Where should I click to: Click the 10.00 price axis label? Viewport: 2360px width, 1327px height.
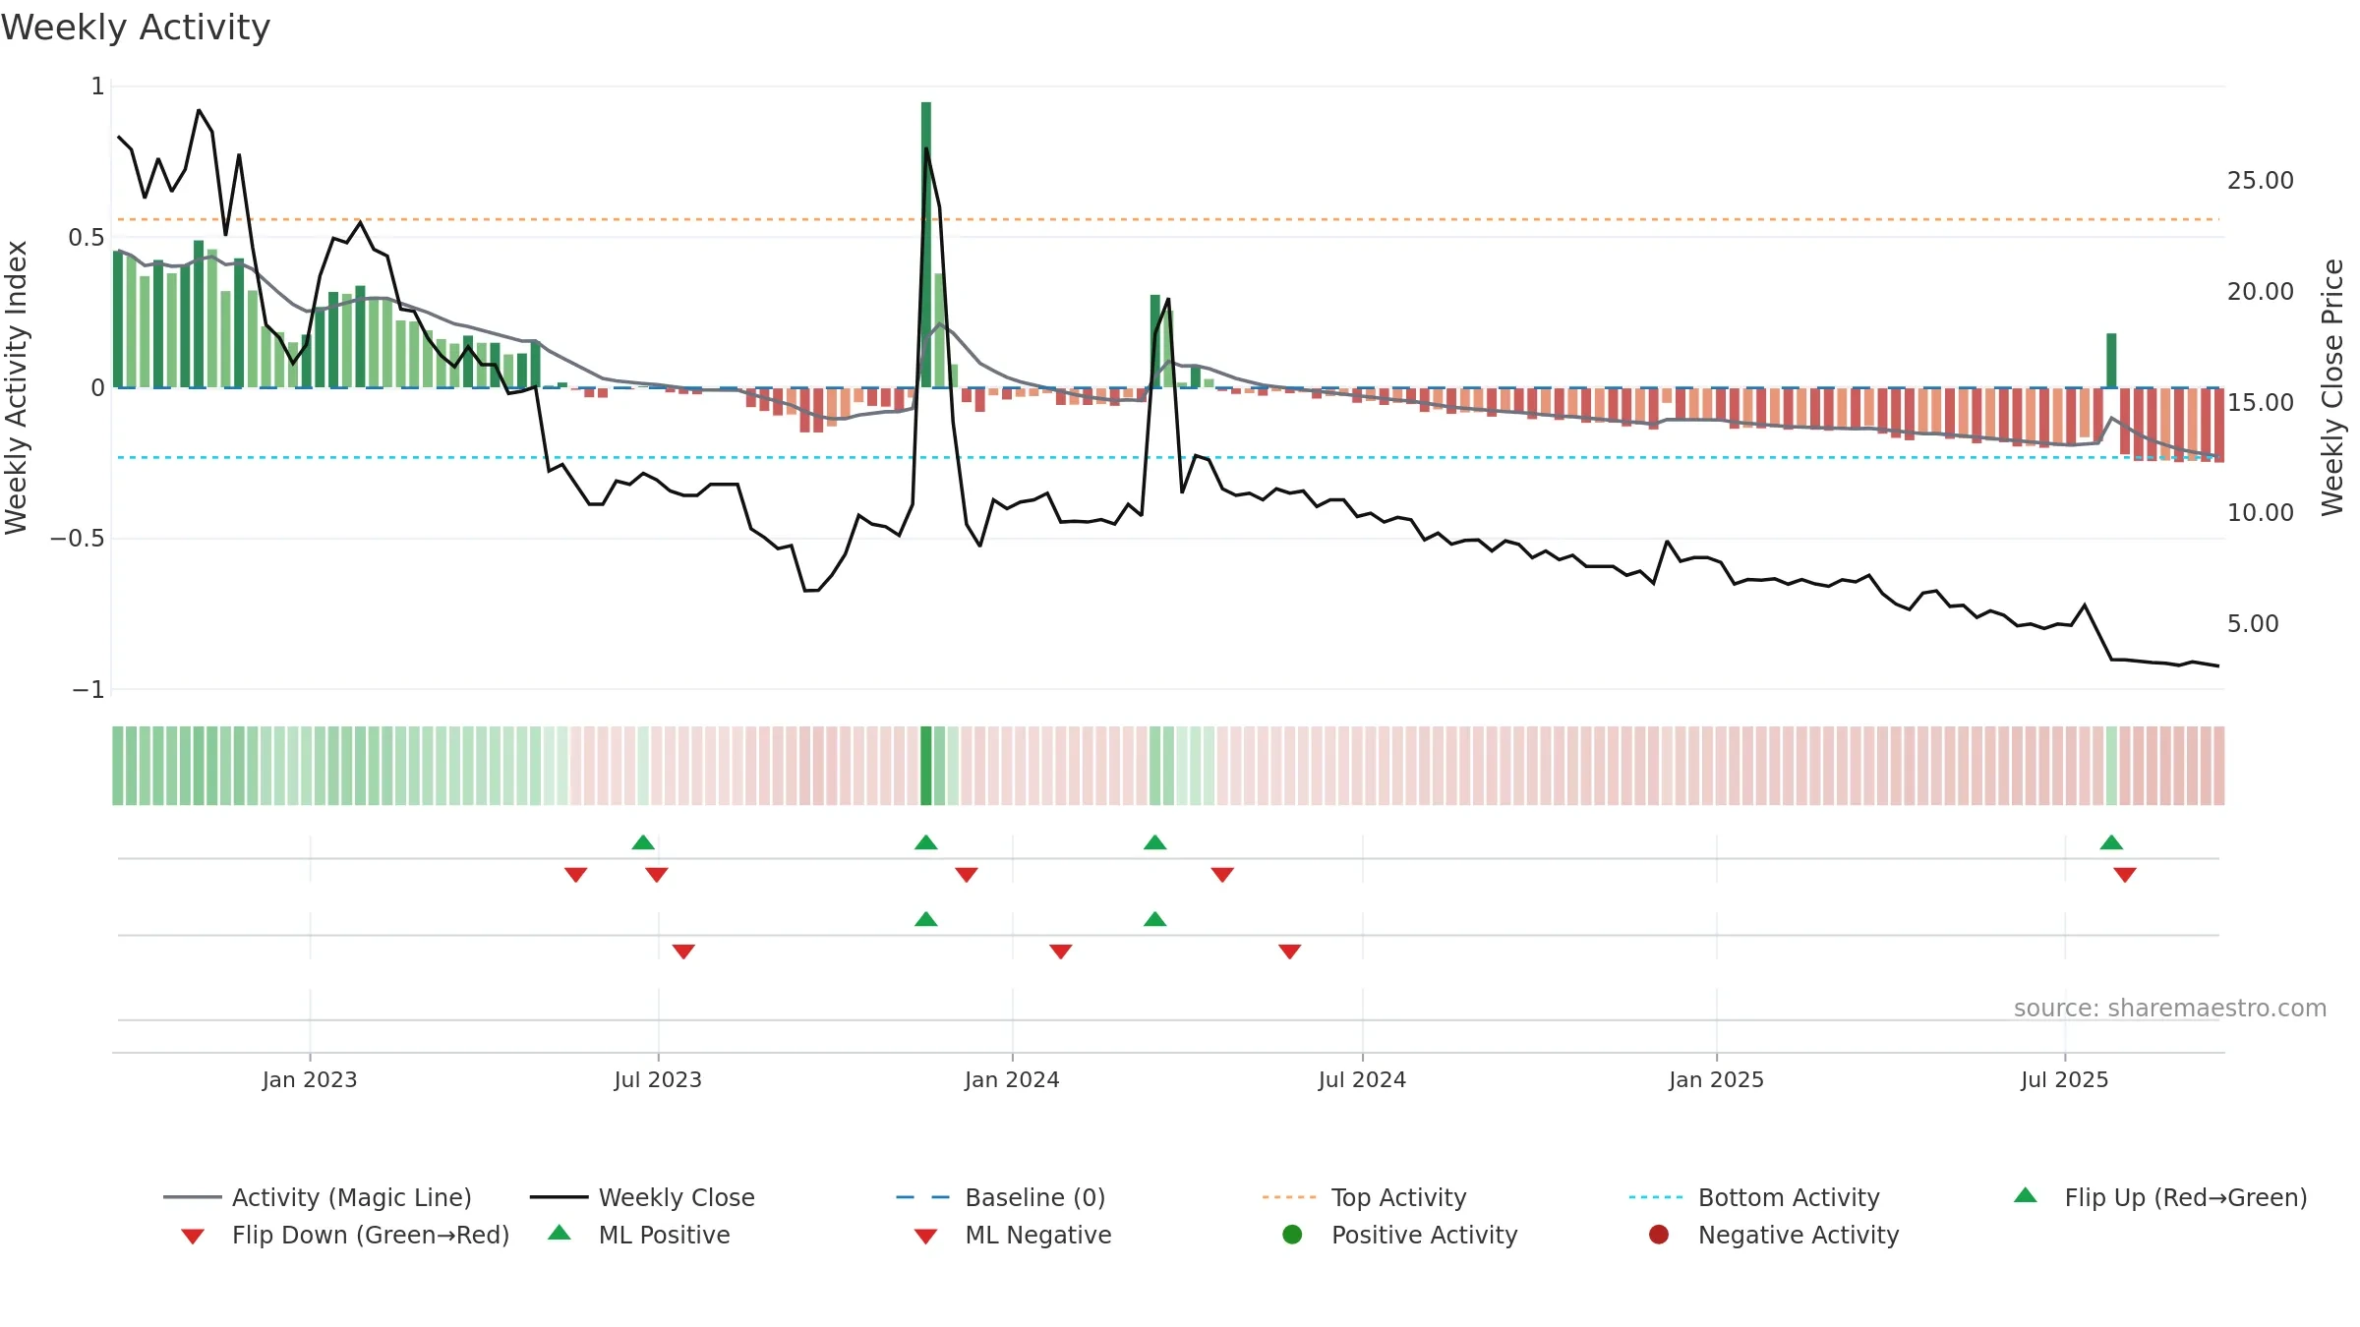click(x=2261, y=513)
